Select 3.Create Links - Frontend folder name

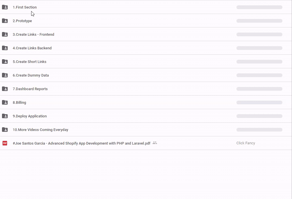click(x=33, y=35)
